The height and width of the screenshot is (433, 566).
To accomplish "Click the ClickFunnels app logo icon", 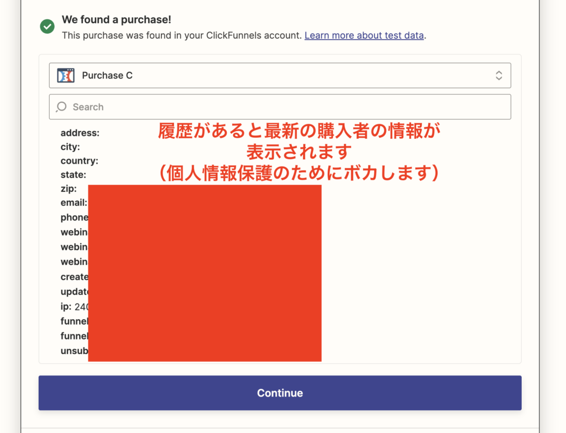I will (x=66, y=76).
